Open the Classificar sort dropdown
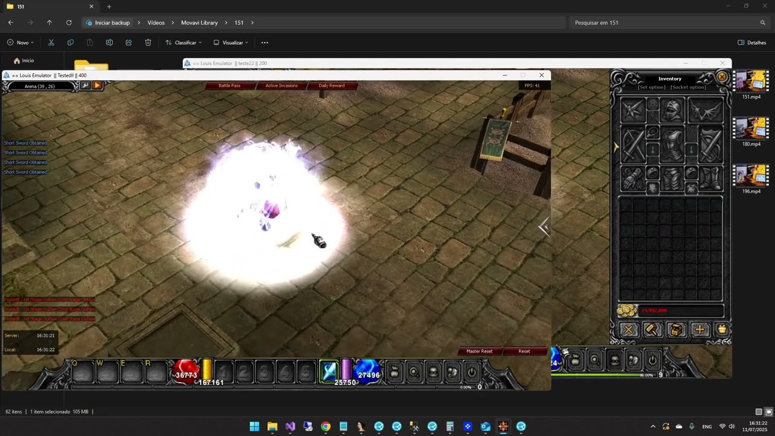Screen dimensions: 775x436 [x=183, y=42]
